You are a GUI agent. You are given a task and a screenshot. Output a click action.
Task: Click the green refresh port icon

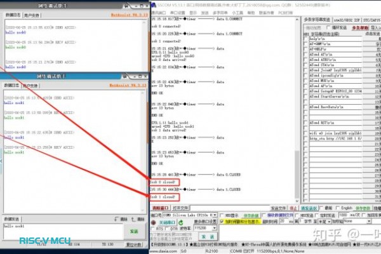pos(180,222)
